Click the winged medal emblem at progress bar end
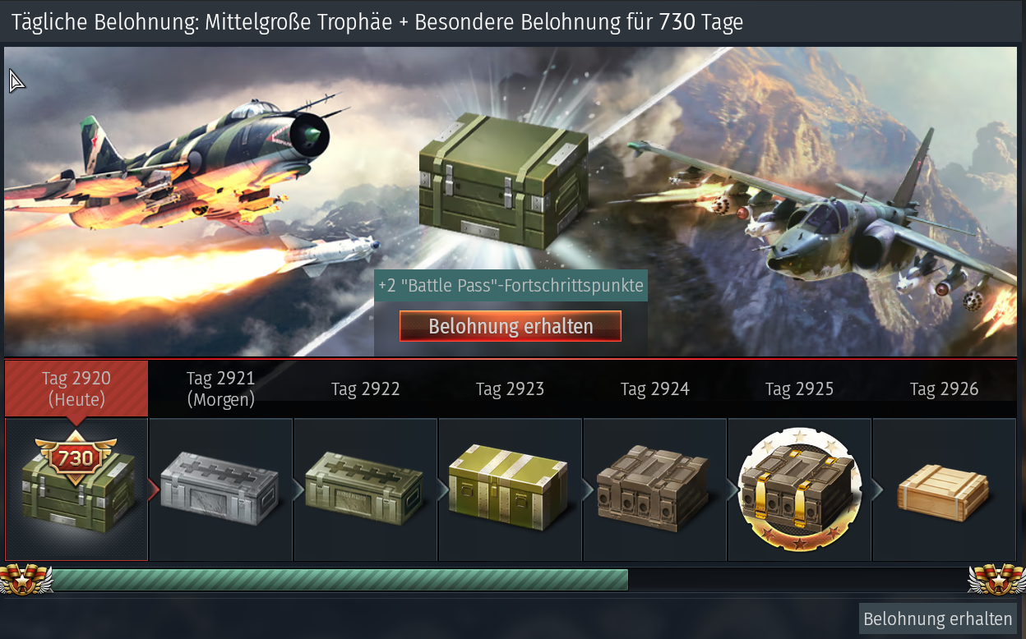The image size is (1026, 639). coord(996,579)
